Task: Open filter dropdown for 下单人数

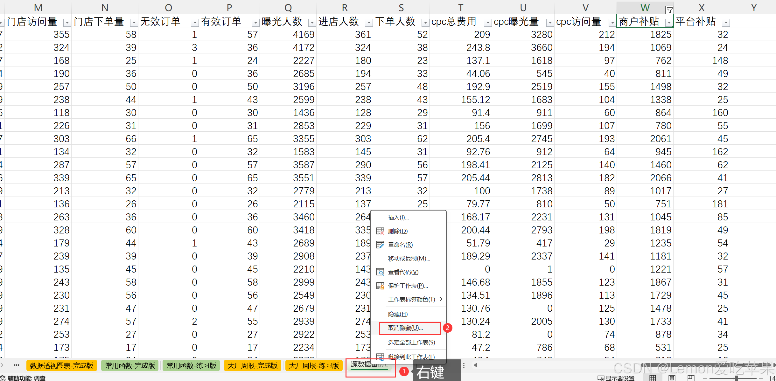Action: coord(425,23)
